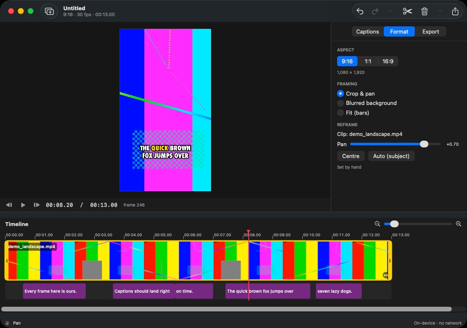Click the 00:13.00 total duration
The width and height of the screenshot is (467, 328).
(x=104, y=205)
